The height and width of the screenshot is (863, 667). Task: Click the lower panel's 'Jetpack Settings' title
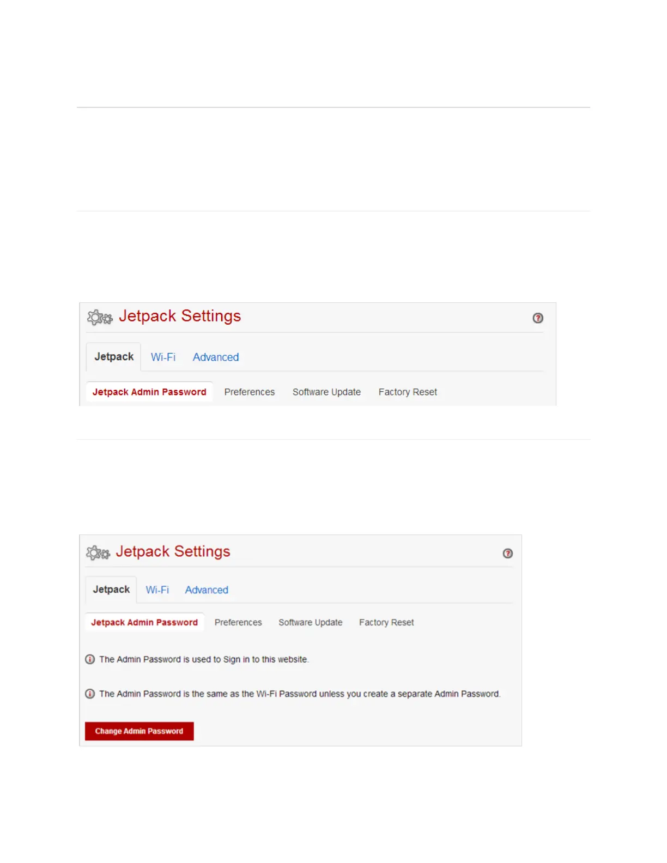click(173, 551)
